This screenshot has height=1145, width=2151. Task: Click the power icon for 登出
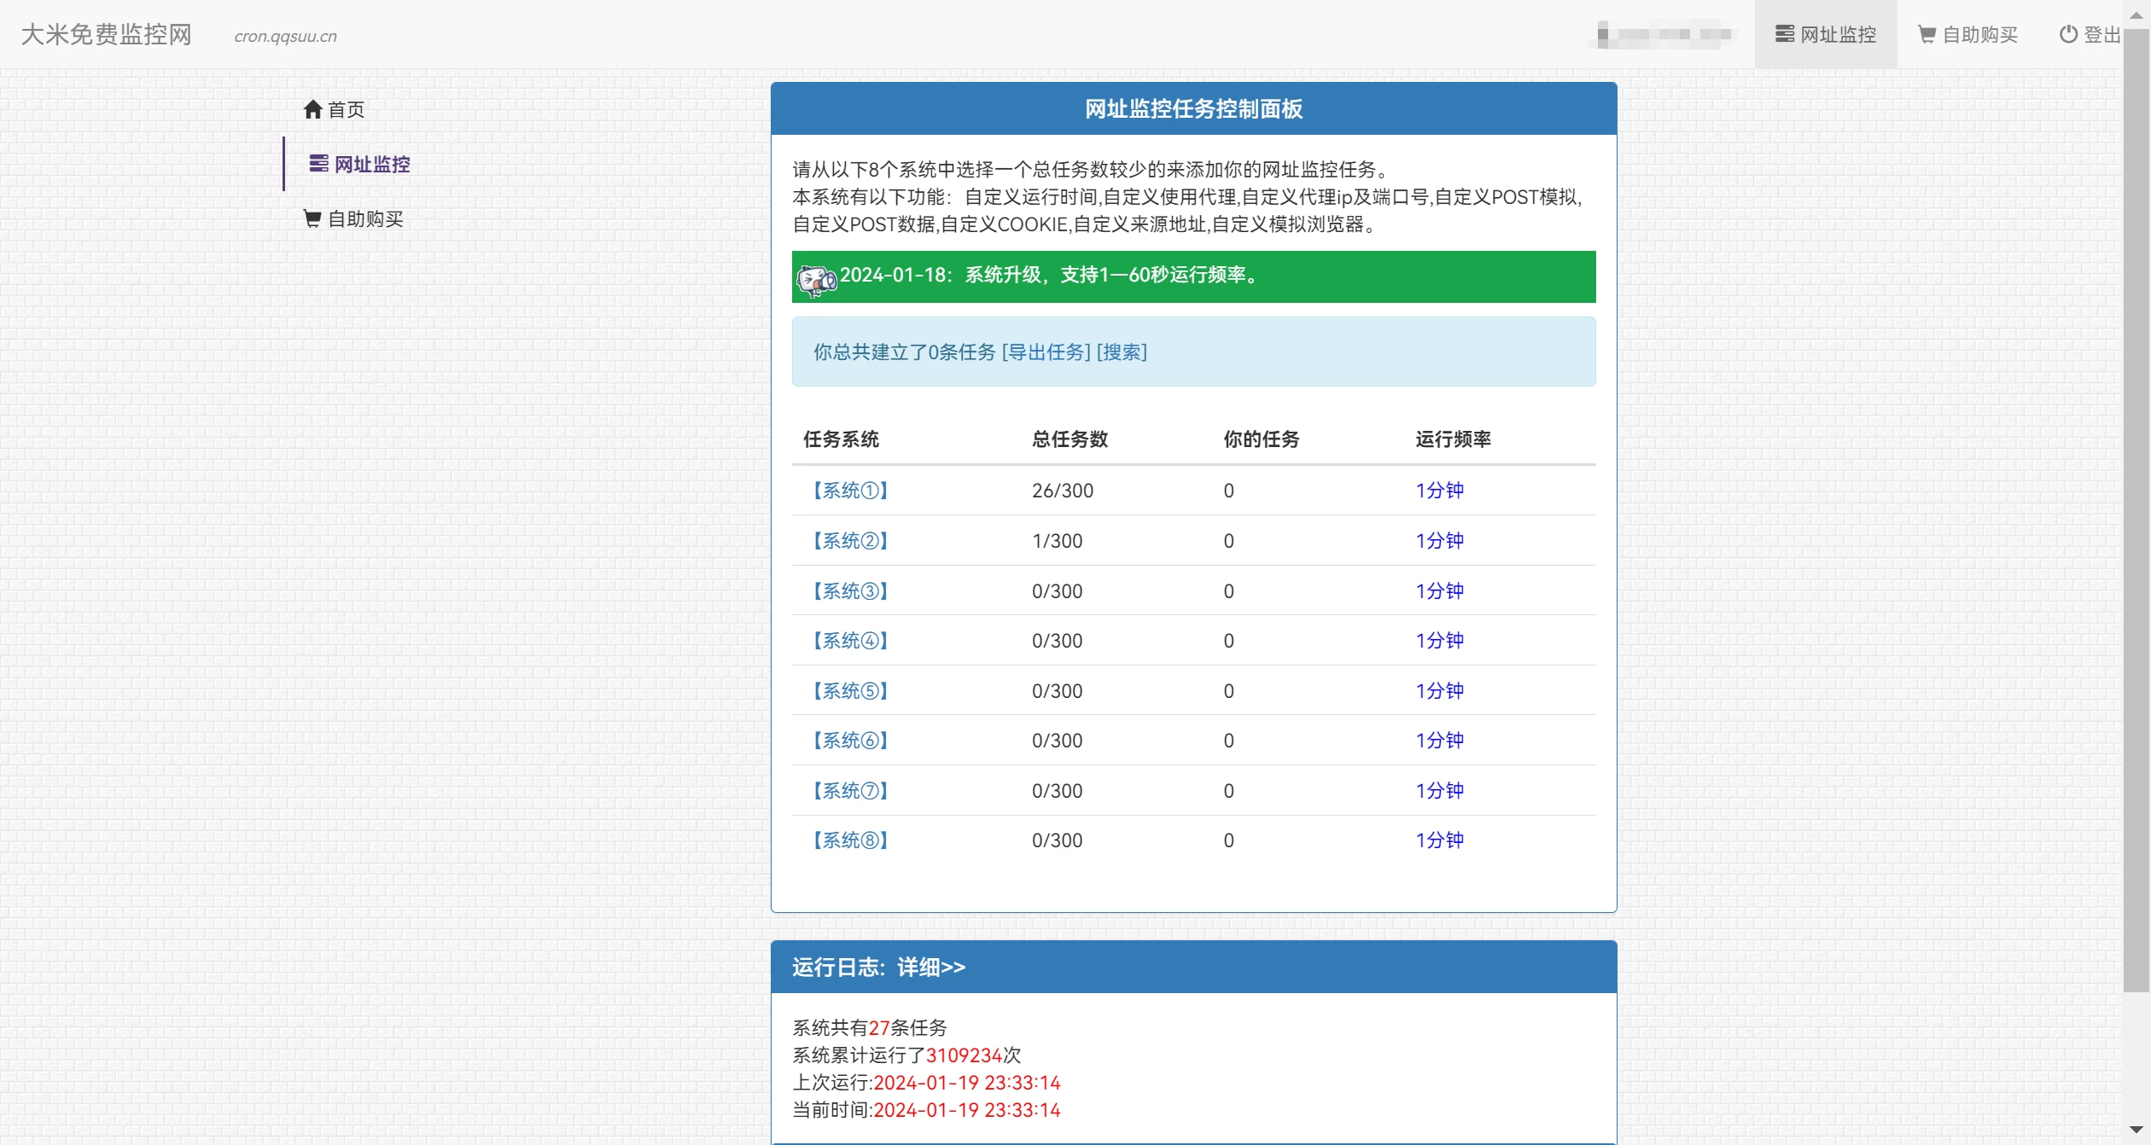[x=2067, y=34]
